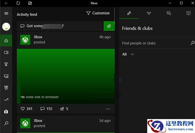This screenshot has width=195, height=133.
Task: Open the Store bag icon
Action: coord(6,111)
